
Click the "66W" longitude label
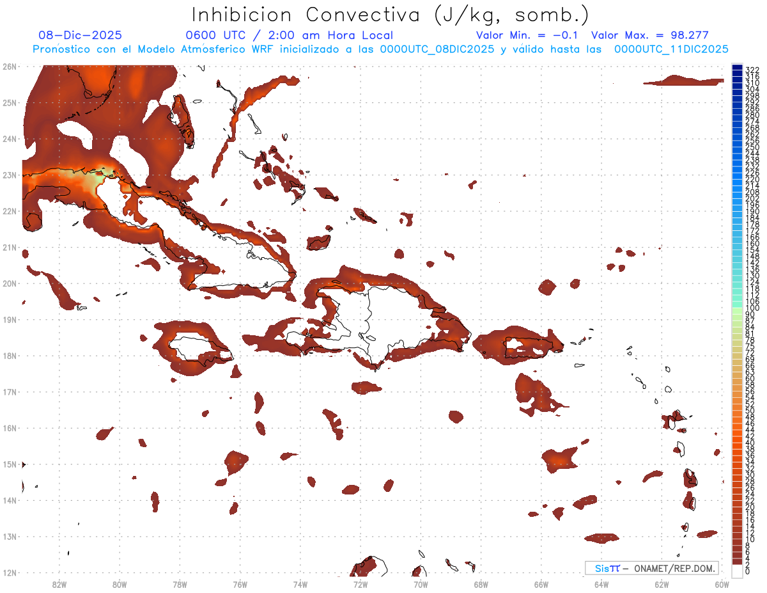point(541,584)
